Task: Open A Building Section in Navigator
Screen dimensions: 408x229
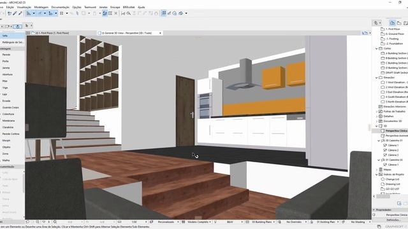Action: point(394,53)
